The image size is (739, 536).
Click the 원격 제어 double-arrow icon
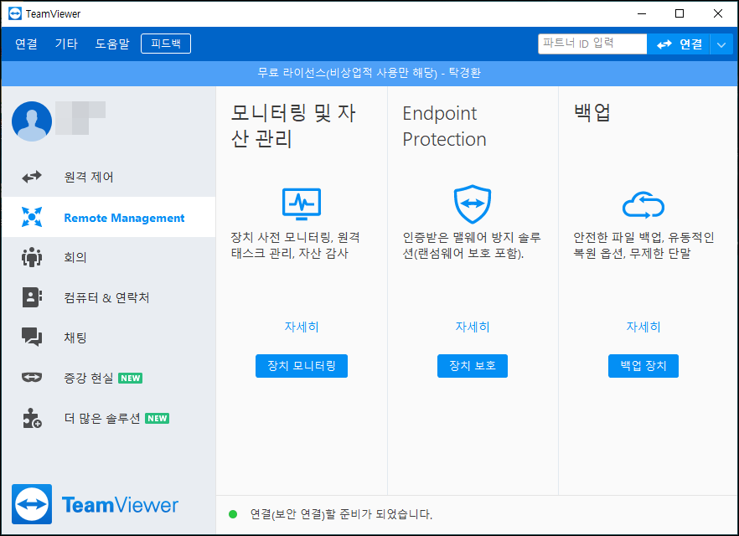[x=32, y=177]
